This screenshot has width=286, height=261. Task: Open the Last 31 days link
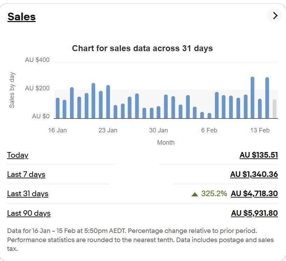pyautogui.click(x=28, y=194)
